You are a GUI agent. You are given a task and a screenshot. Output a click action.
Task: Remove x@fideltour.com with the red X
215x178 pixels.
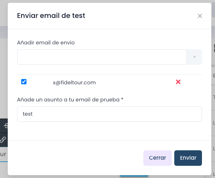[x=178, y=82]
